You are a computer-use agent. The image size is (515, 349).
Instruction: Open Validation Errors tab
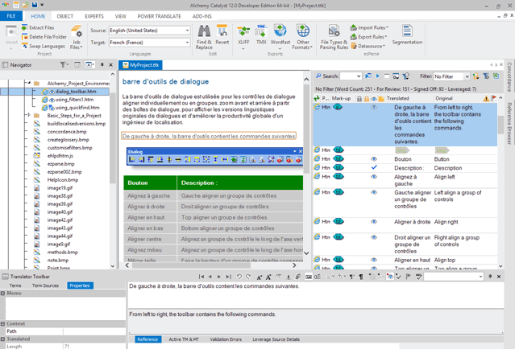226,339
